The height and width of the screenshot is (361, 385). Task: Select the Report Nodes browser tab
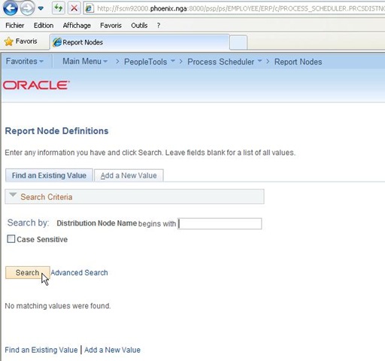pos(140,42)
